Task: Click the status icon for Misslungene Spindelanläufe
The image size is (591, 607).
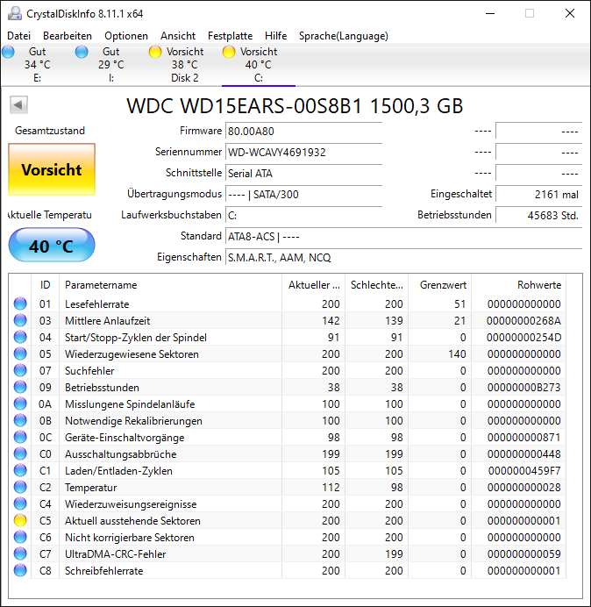Action: 20,403
